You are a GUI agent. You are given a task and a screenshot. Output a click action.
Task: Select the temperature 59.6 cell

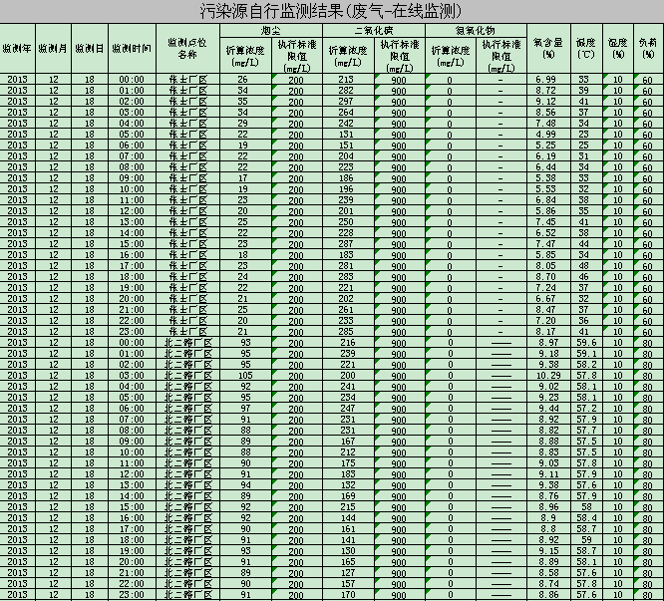586,343
